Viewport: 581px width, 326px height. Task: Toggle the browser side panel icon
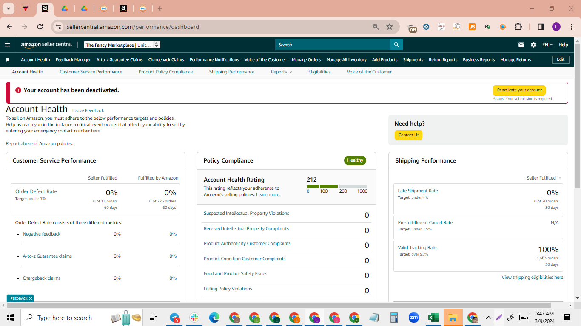point(541,27)
